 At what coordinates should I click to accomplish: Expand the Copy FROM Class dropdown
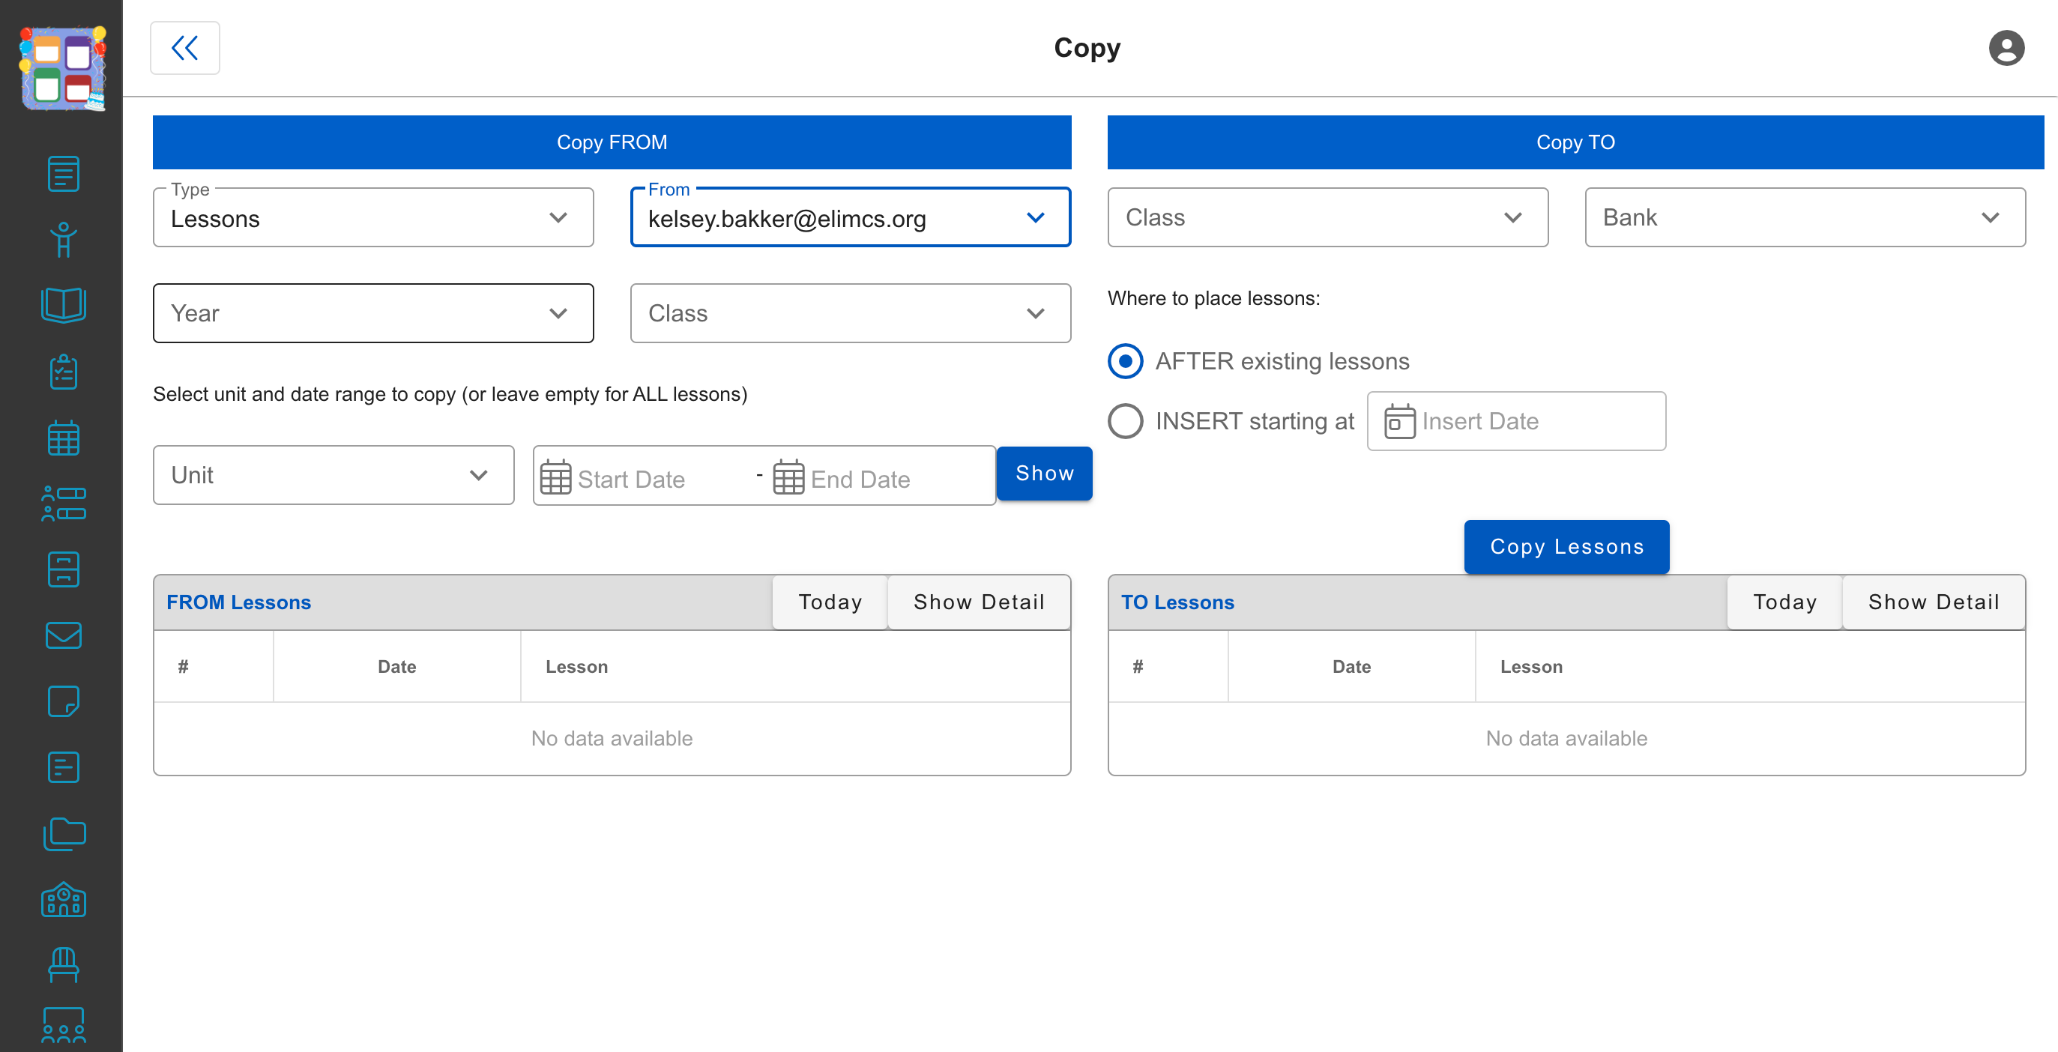[x=850, y=313]
